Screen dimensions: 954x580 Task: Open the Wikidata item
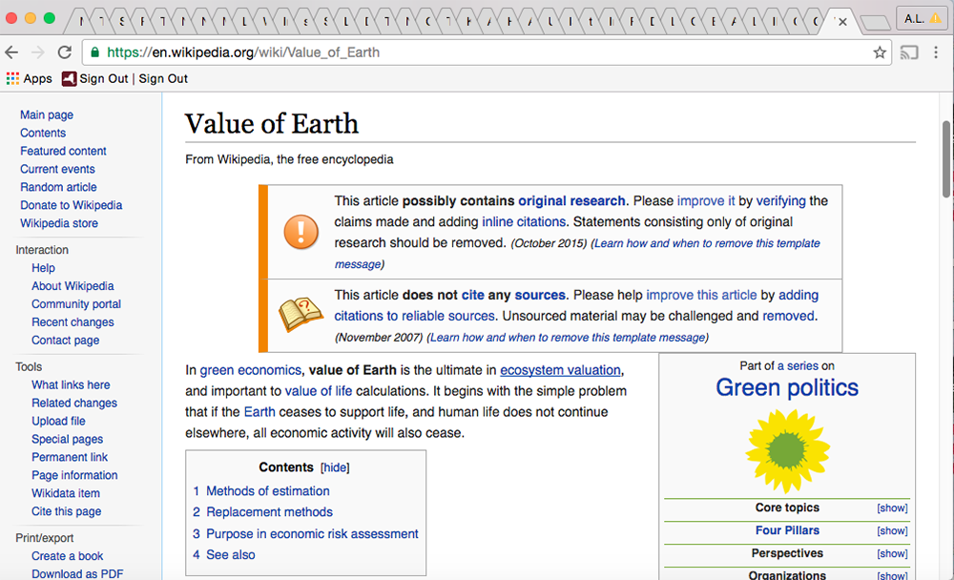[x=66, y=493]
